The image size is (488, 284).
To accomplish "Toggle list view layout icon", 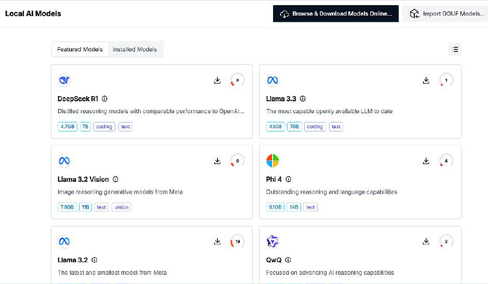I will (x=455, y=49).
